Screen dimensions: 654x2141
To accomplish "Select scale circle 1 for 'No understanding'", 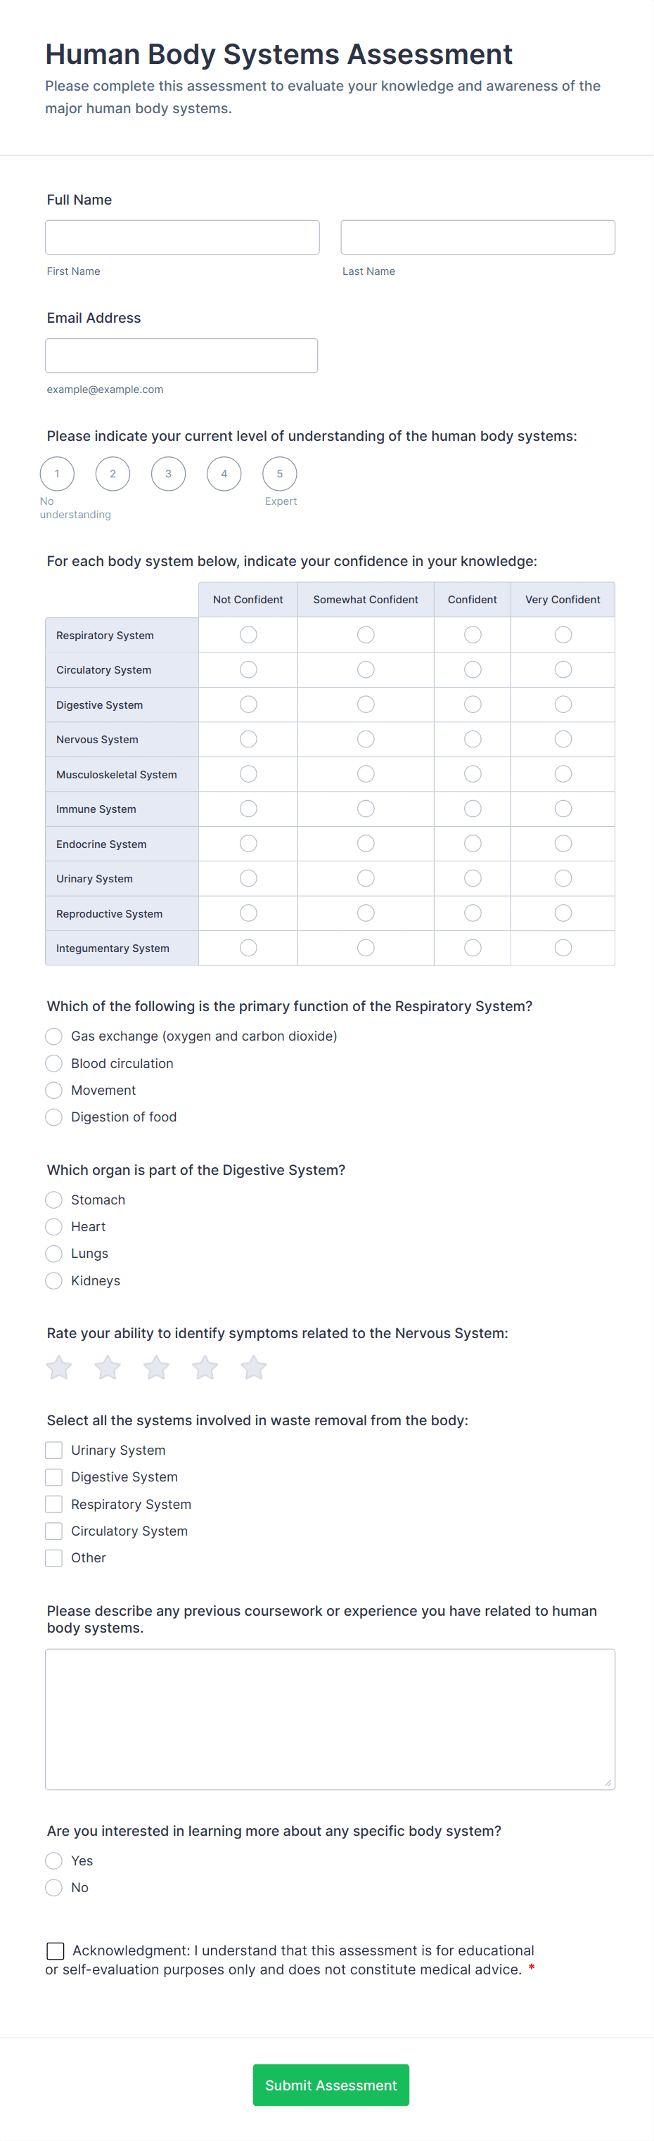I will (x=56, y=474).
